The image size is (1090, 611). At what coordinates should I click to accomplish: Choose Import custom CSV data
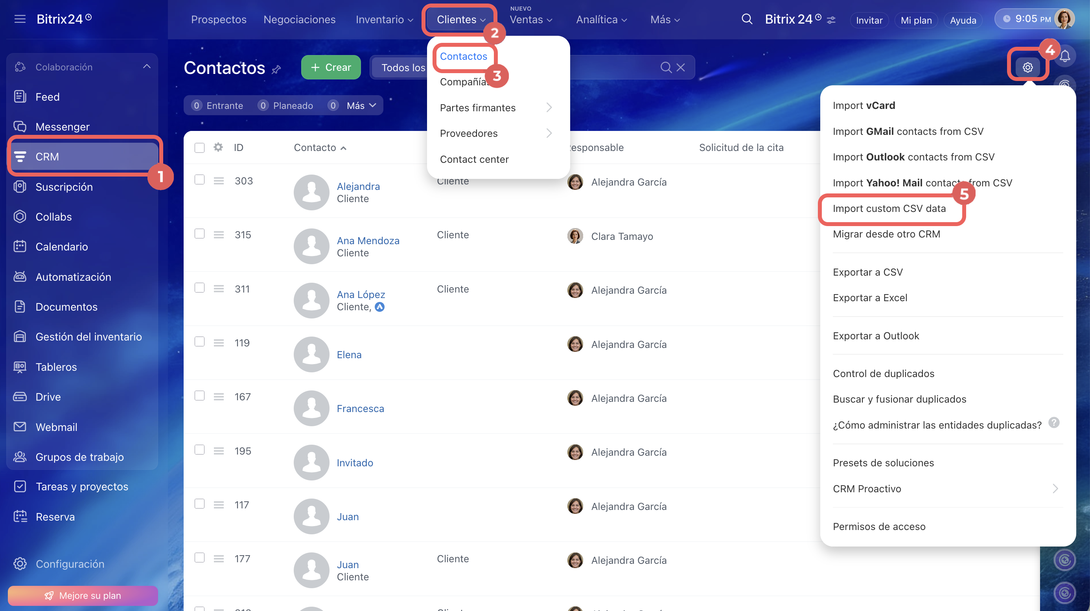889,209
